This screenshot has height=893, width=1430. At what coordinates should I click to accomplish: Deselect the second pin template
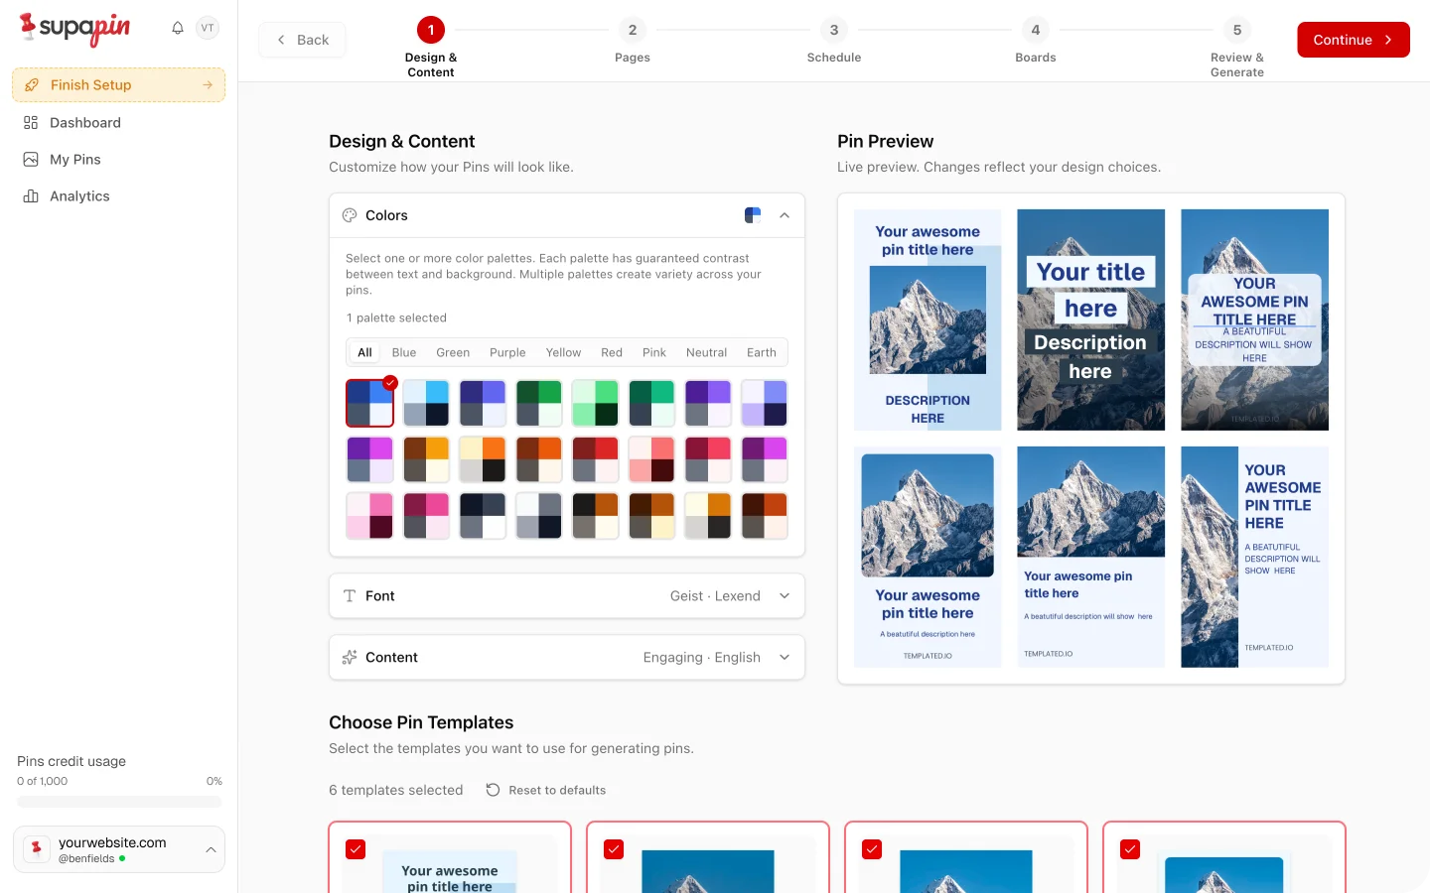(x=614, y=849)
